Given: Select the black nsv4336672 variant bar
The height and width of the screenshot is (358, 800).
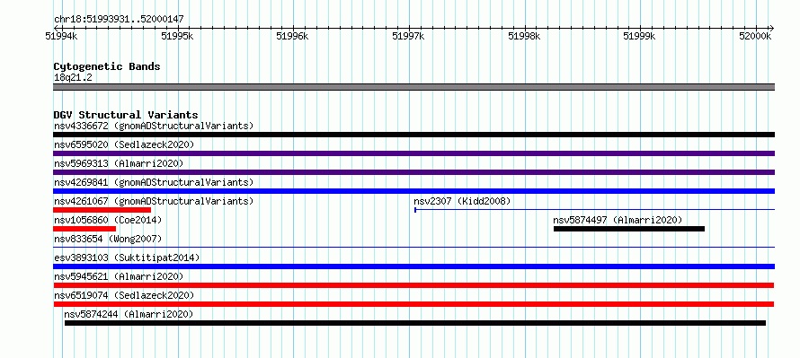Looking at the screenshot, I should [x=413, y=135].
